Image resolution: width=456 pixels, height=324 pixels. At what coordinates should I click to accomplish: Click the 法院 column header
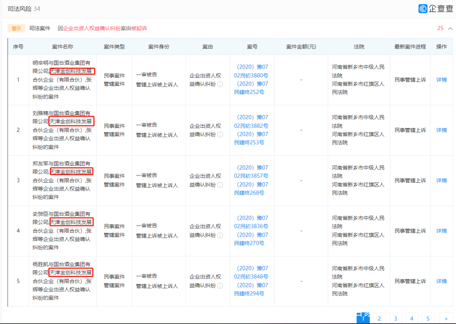pyautogui.click(x=359, y=47)
